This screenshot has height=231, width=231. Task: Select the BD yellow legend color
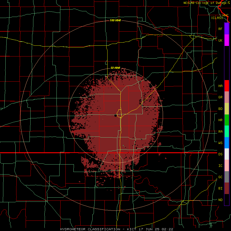point(227,109)
